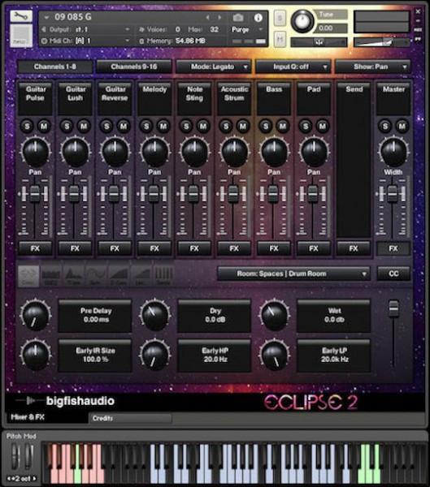The width and height of the screenshot is (430, 487).
Task: Mute the Guitar Reverse channel
Action: 124,126
